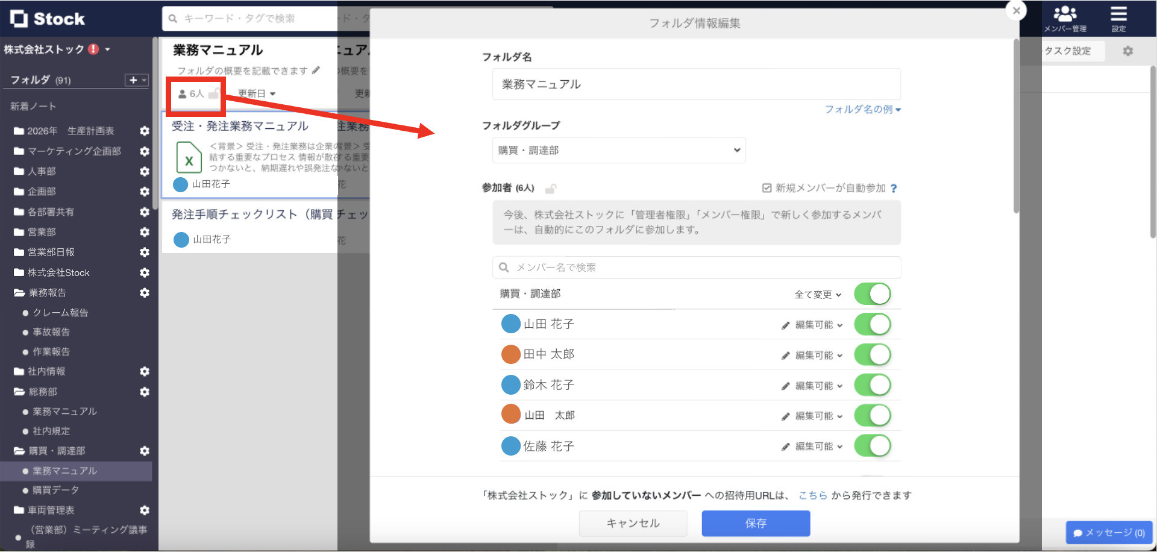Open メンバー管理 from the top navigation

[1065, 18]
